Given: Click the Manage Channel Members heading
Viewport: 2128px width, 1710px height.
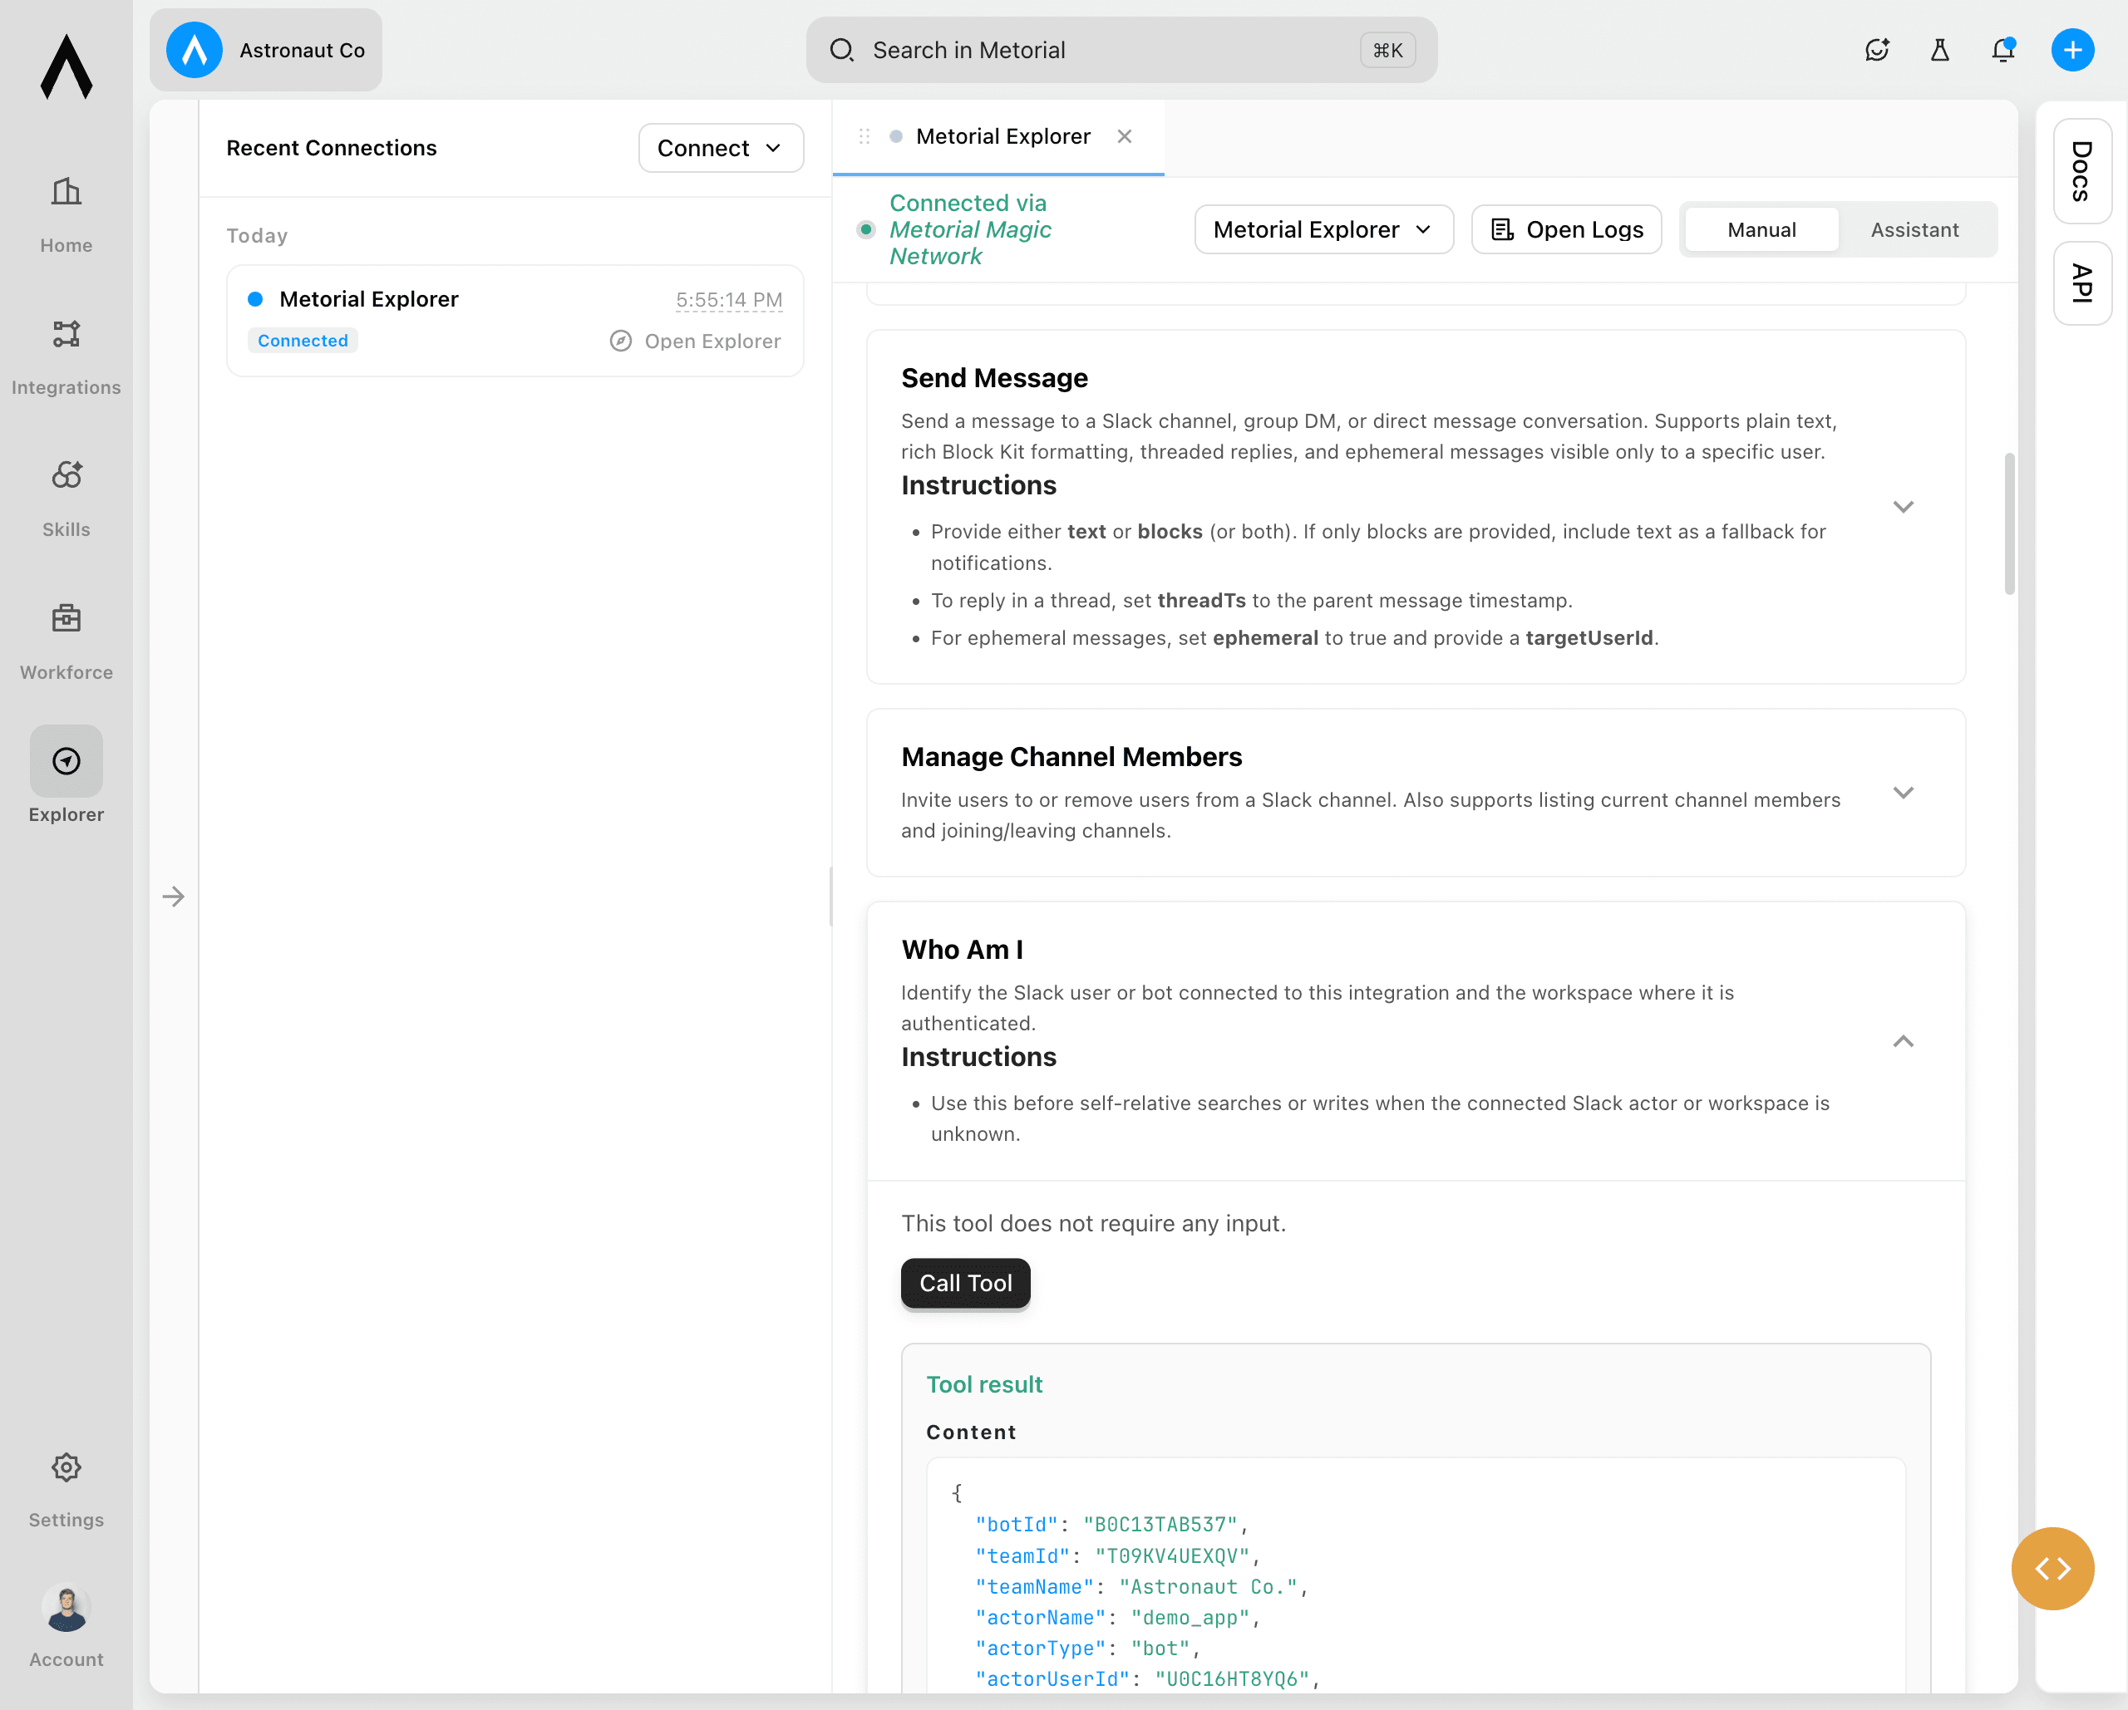Looking at the screenshot, I should click(1071, 757).
